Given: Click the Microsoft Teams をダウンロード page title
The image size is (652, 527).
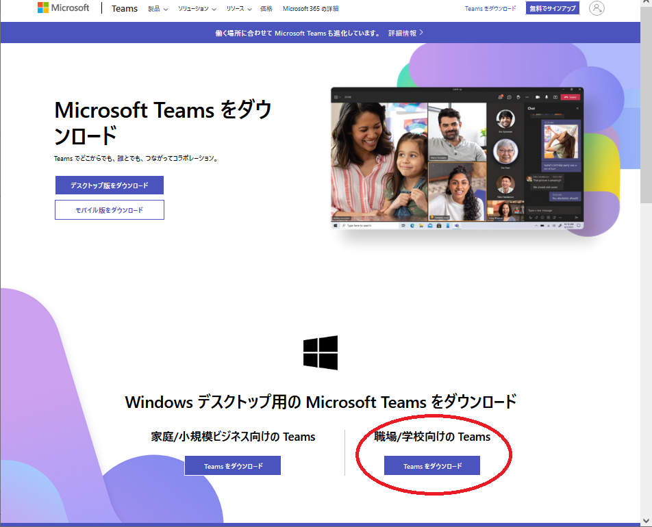Looking at the screenshot, I should 163,123.
